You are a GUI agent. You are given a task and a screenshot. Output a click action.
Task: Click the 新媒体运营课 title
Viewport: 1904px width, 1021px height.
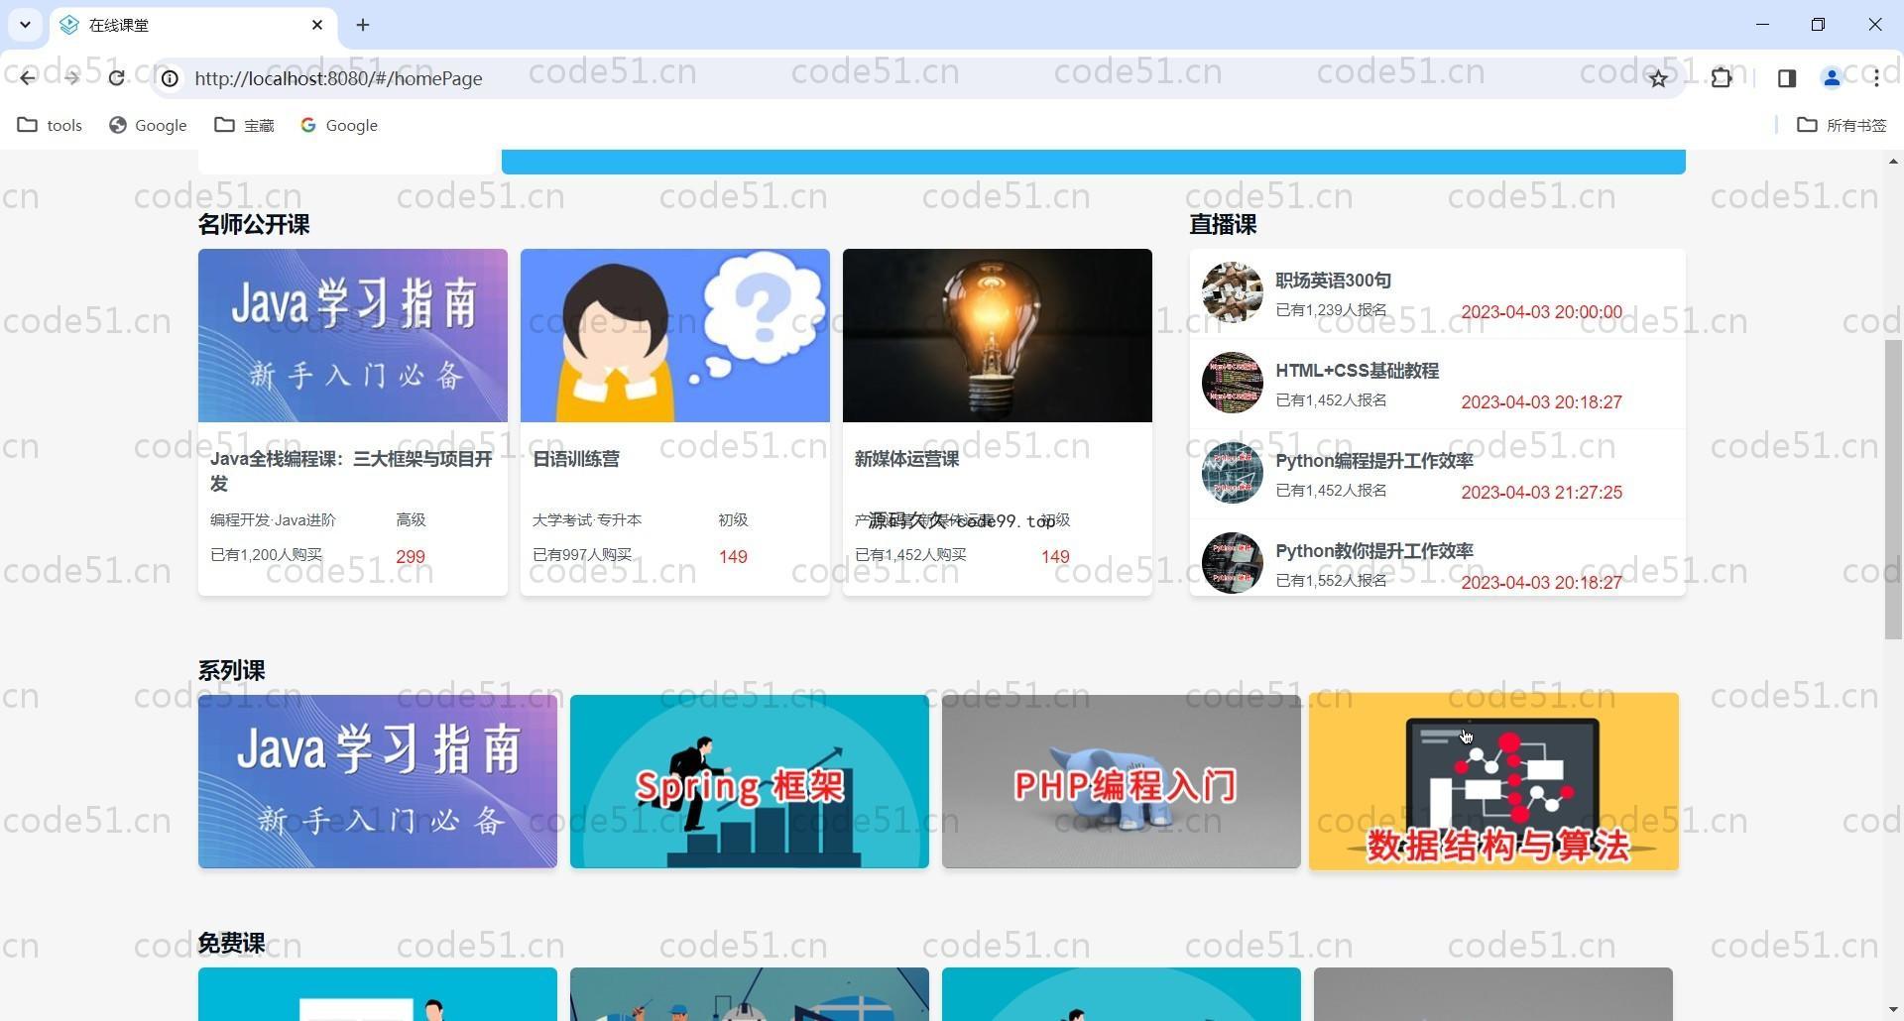pos(906,459)
